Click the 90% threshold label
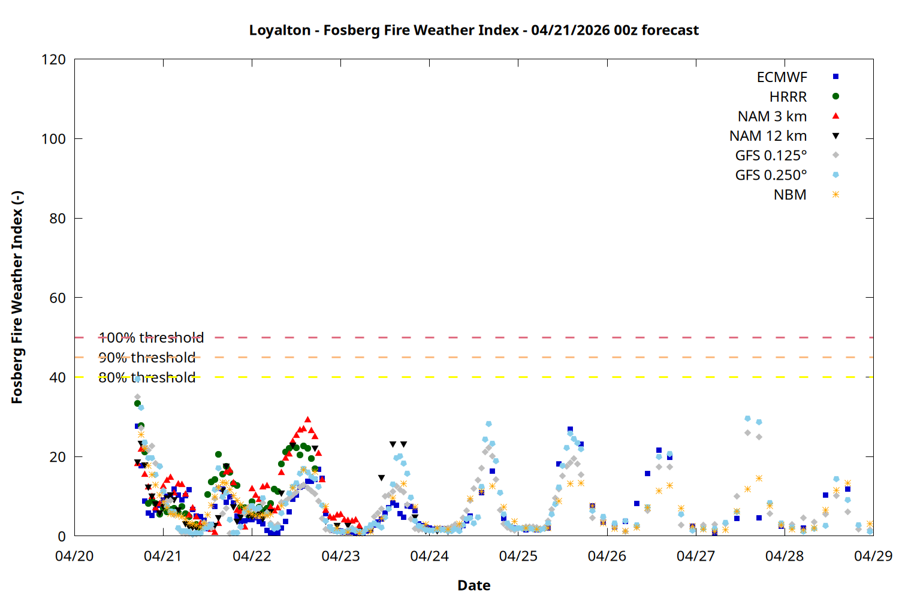Screen dimensions: 899x599 click(147, 358)
